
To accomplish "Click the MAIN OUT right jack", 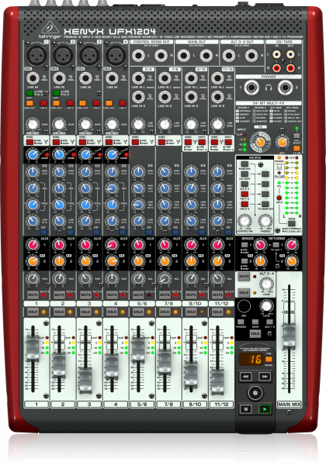I will tap(206, 56).
